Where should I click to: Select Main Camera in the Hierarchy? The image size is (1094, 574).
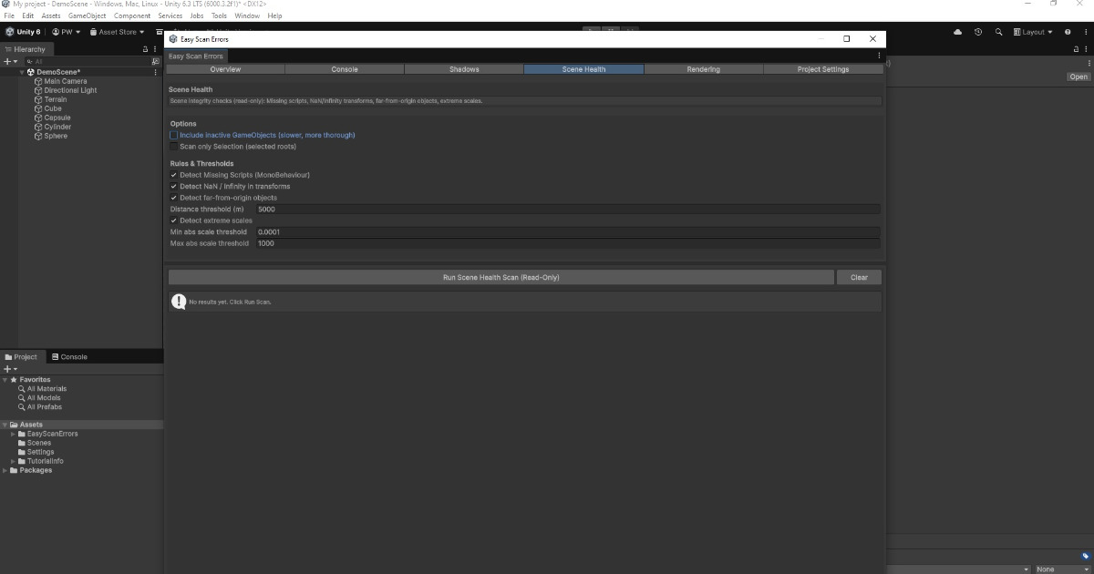(66, 81)
